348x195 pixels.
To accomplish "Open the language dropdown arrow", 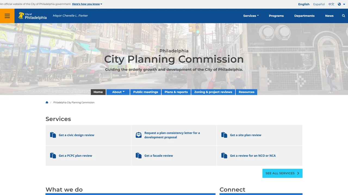I will tap(344, 4).
